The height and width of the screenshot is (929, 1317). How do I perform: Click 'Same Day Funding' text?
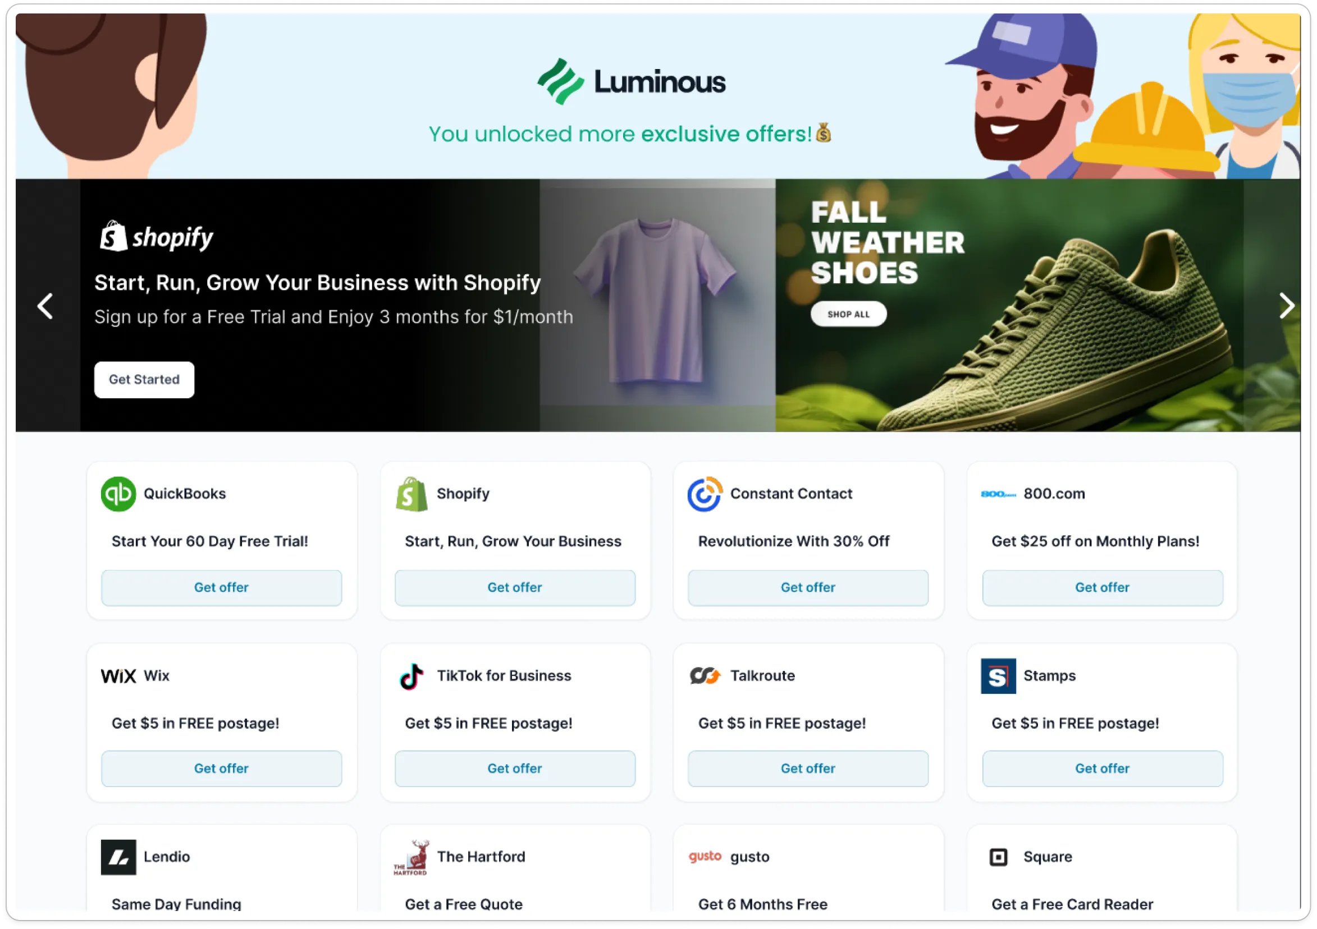pos(176,904)
